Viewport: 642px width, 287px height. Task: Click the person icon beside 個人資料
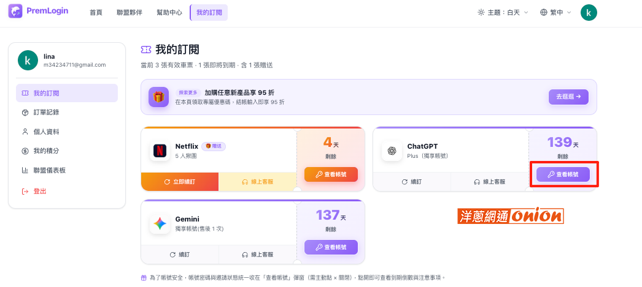[25, 132]
